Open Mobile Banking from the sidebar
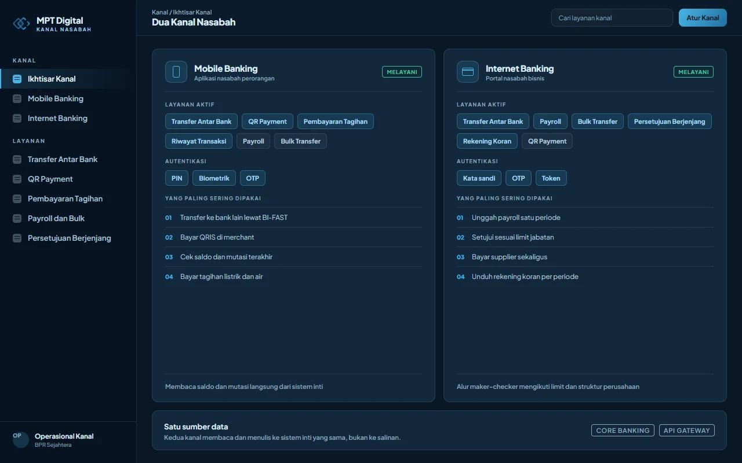 [68, 98]
